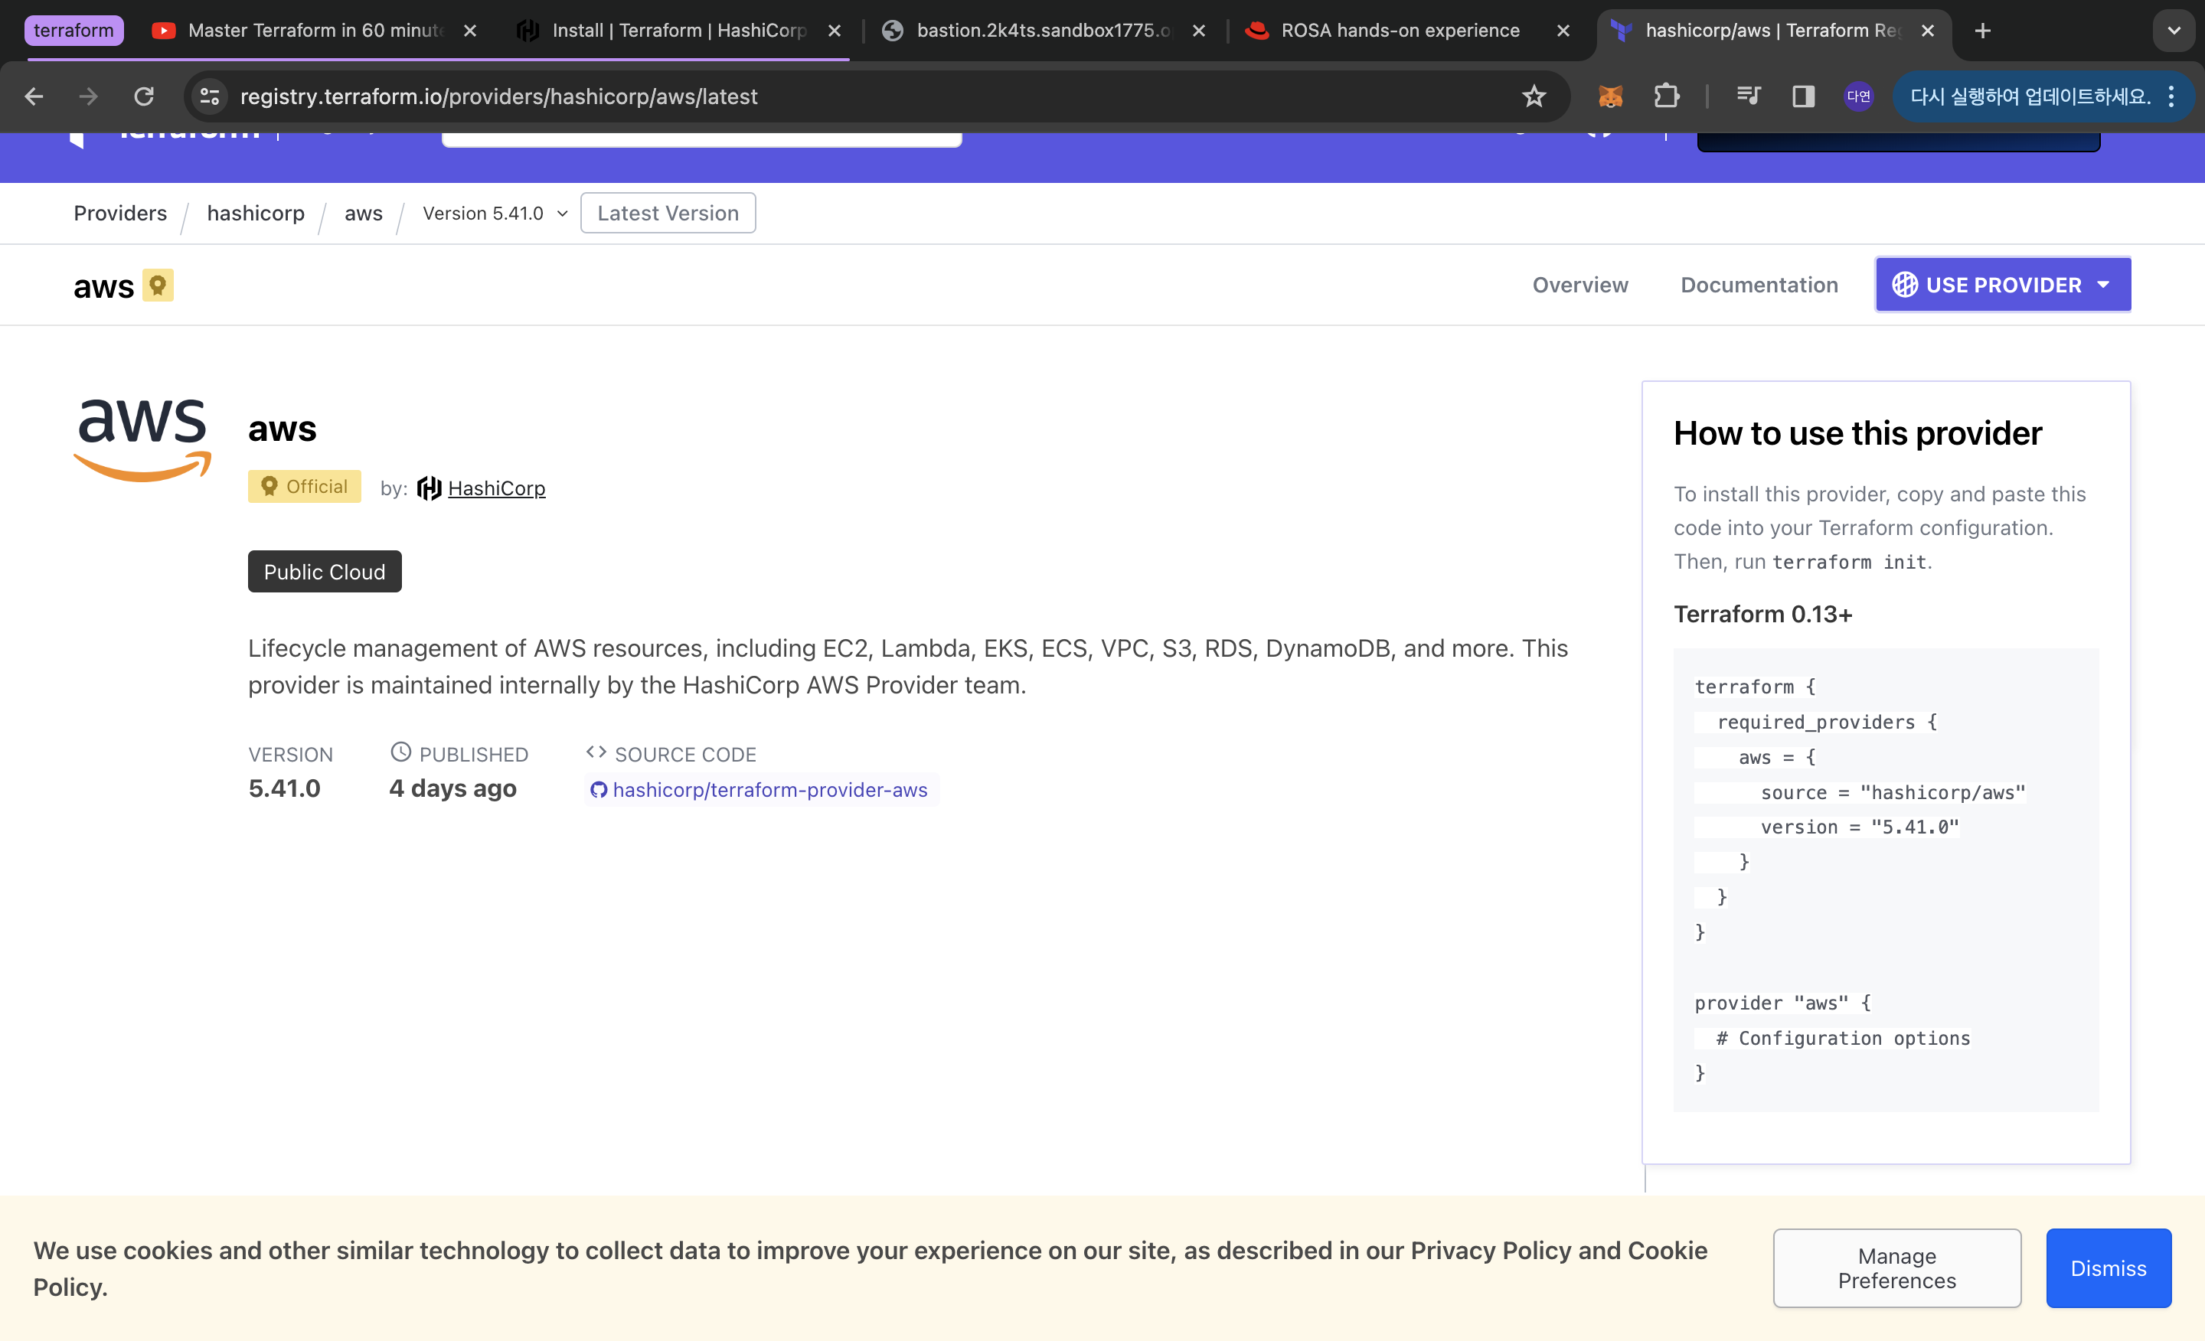
Task: Open MetaMask fox extension
Action: coord(1611,96)
